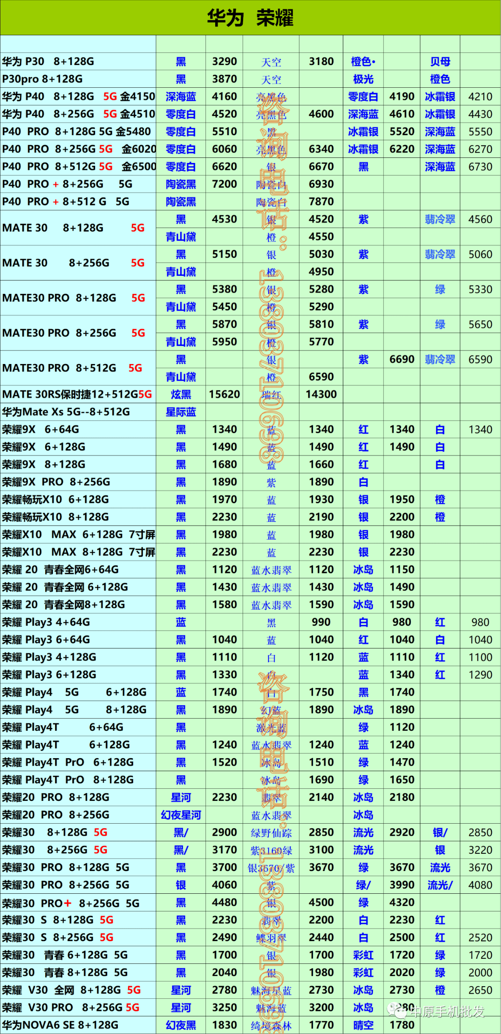Click price 15620 in MATE 30RS row

point(225,395)
